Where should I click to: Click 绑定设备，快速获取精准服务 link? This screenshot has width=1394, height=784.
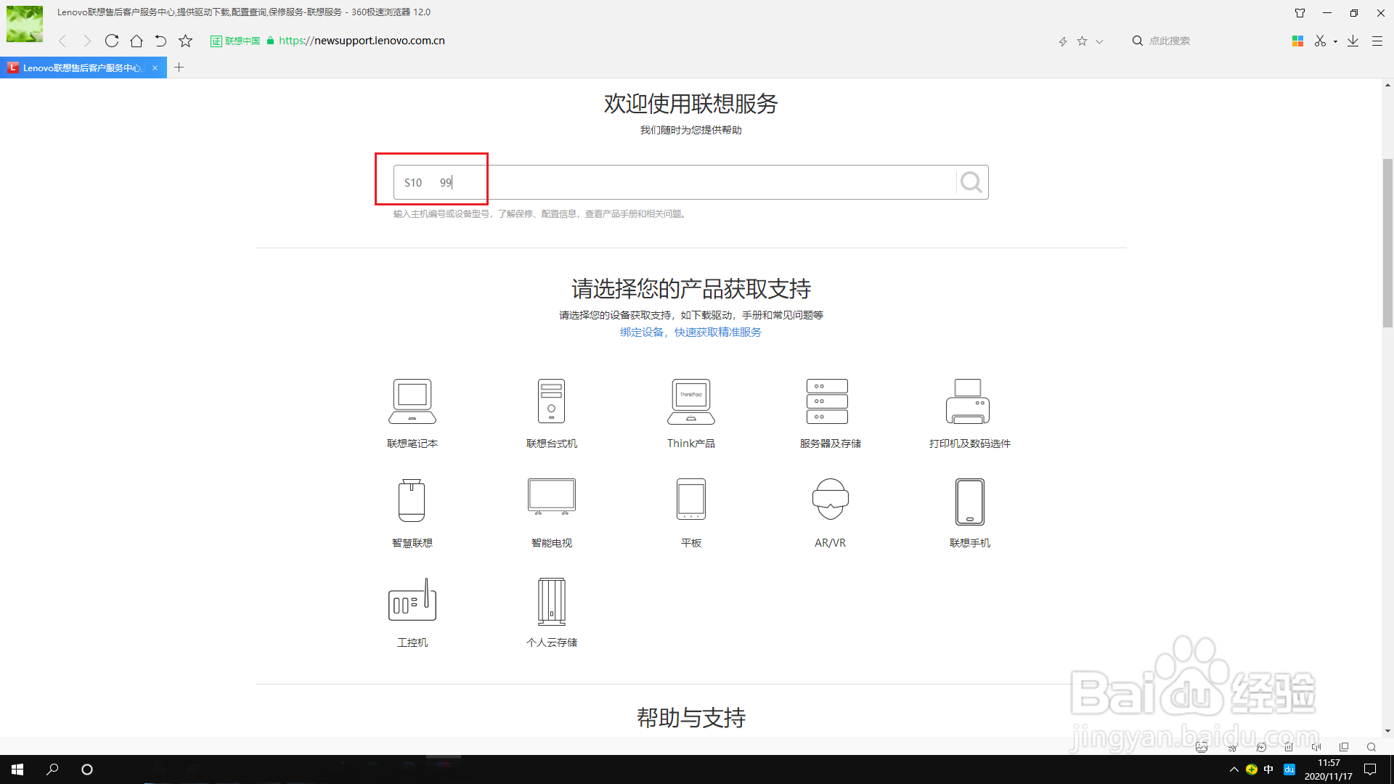[x=690, y=332]
